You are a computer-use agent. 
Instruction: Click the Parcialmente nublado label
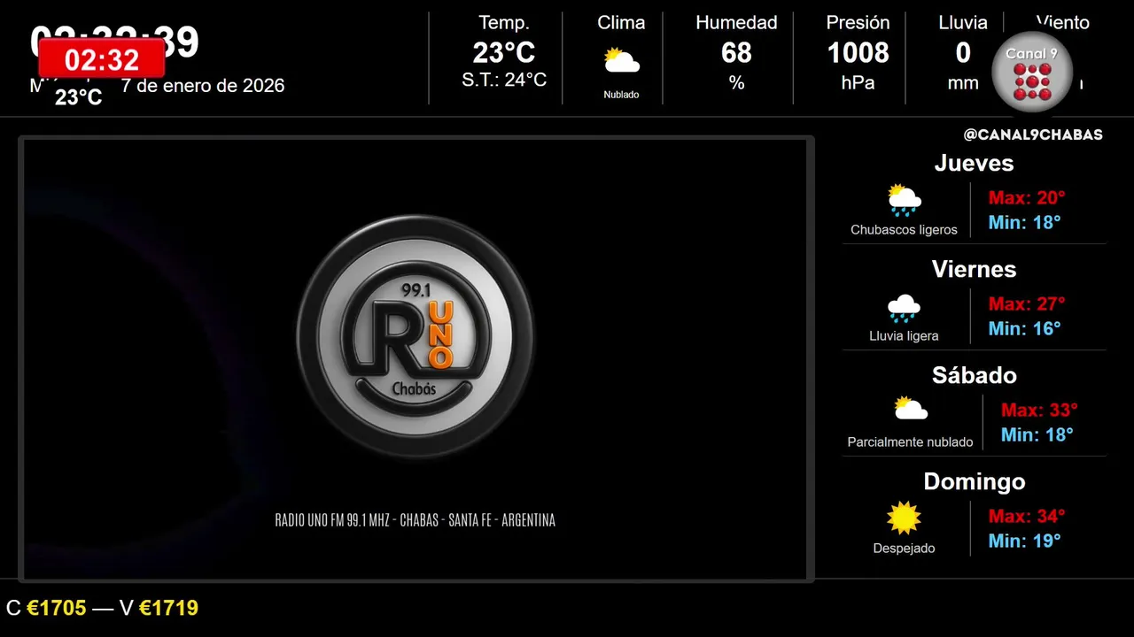point(910,442)
